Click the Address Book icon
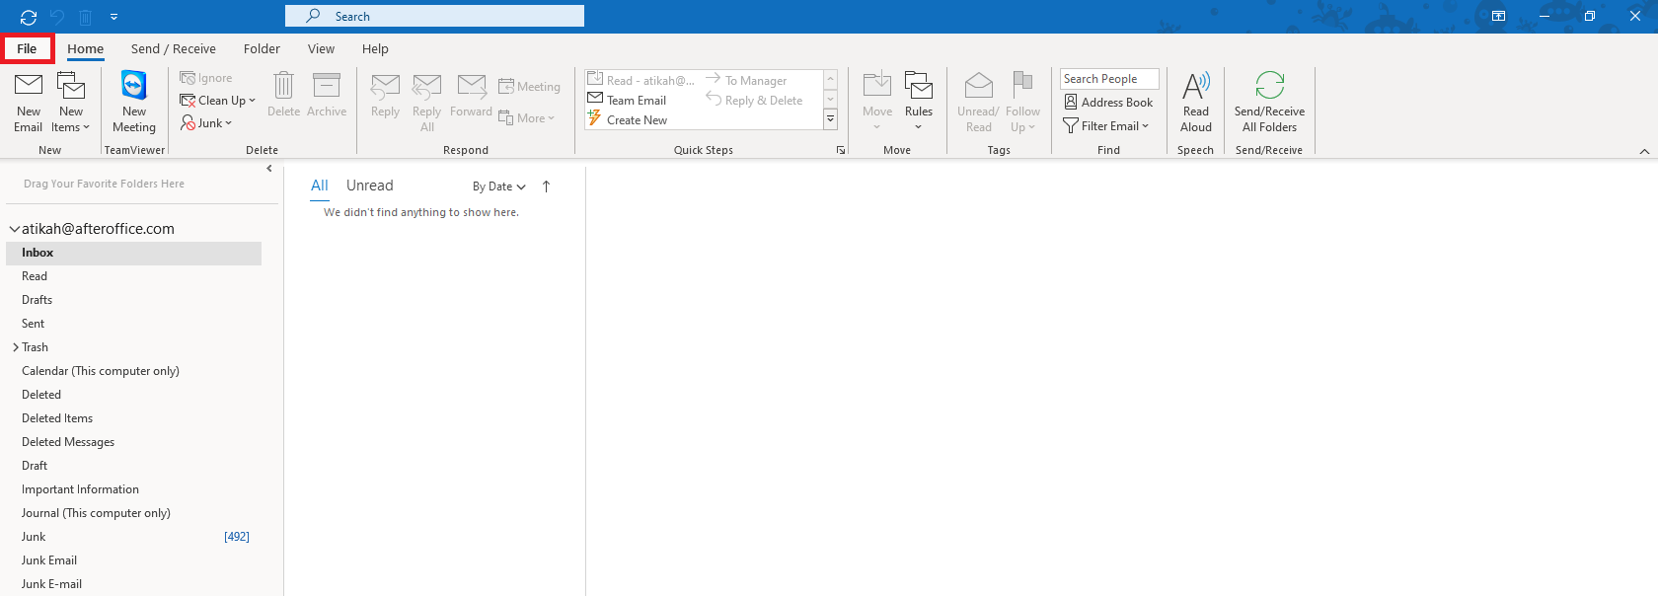The image size is (1658, 596). 1071,103
